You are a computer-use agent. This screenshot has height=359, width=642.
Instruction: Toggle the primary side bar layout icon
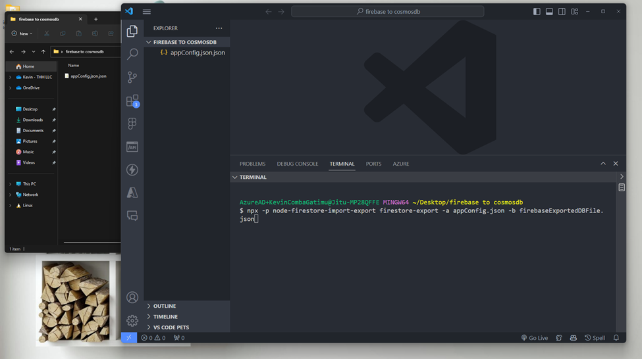pos(537,11)
